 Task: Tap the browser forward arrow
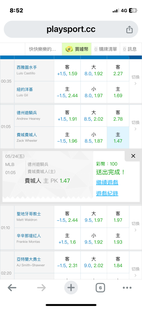tap(41, 288)
